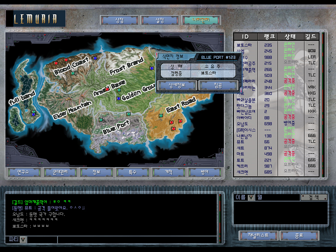Select player 토트 in the list
Viewport: 336px width, 252px height.
276,160
